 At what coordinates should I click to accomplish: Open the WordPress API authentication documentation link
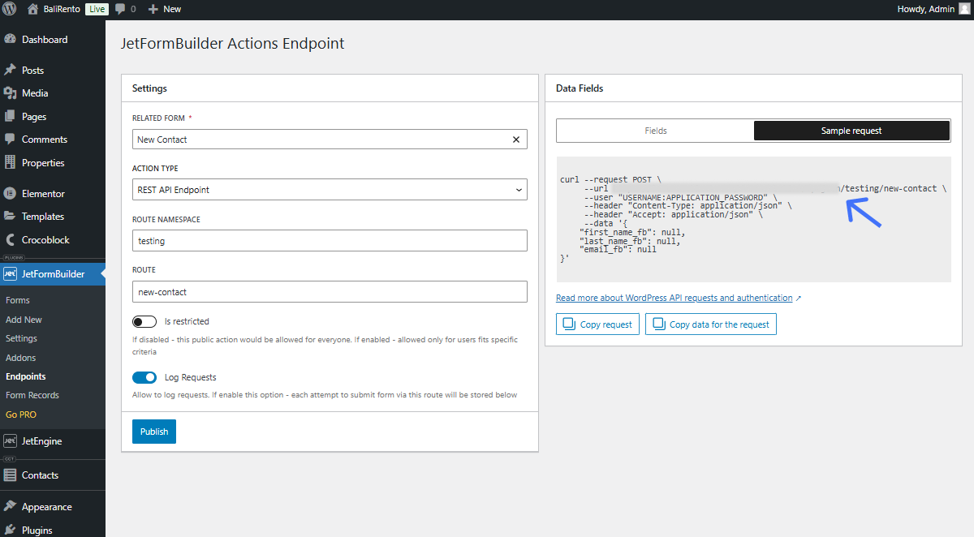point(674,298)
